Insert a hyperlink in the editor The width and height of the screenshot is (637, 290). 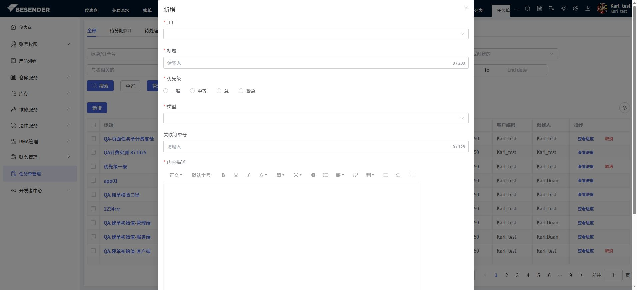click(x=356, y=175)
